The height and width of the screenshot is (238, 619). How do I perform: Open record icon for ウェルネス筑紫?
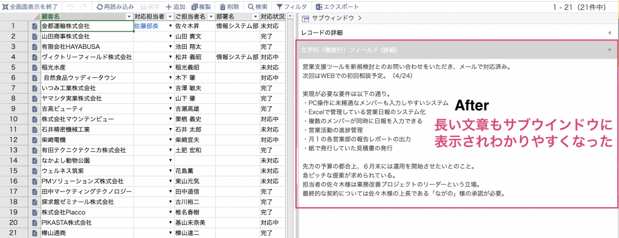tap(34, 171)
